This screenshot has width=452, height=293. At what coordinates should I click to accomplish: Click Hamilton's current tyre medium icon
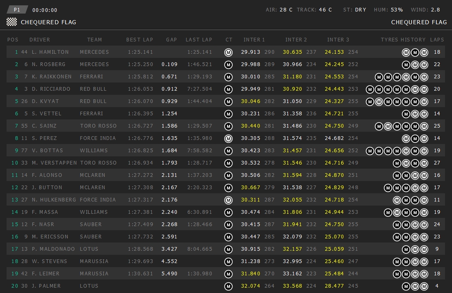(228, 52)
